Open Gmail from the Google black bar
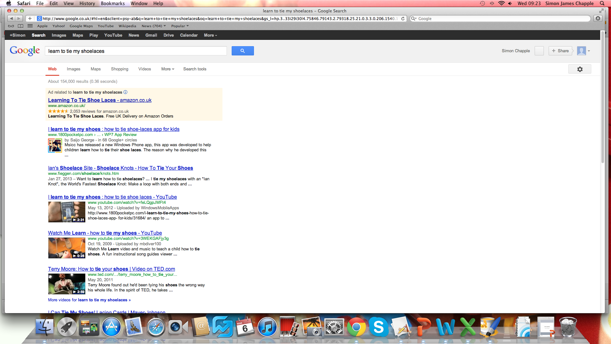611x344 pixels. (x=151, y=35)
